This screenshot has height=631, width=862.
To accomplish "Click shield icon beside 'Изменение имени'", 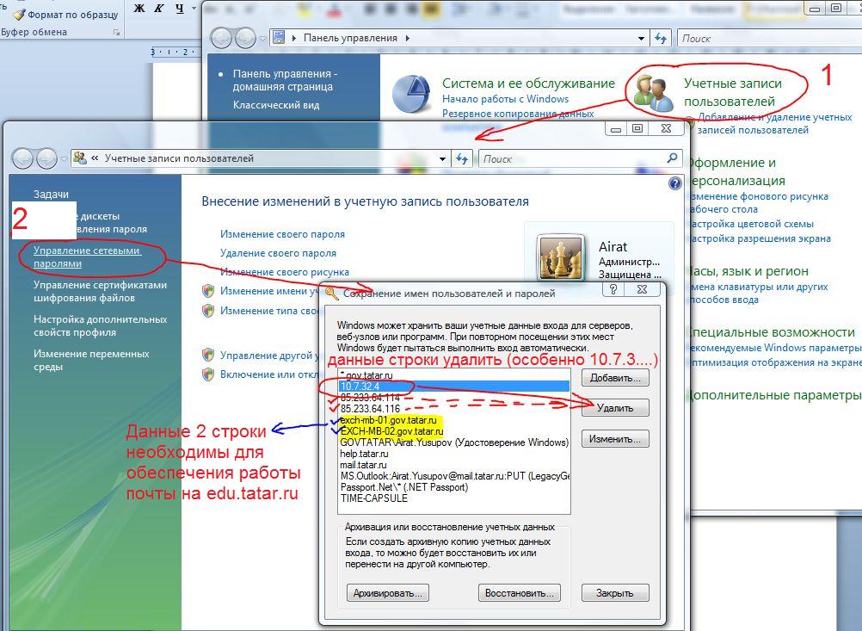I will point(208,291).
